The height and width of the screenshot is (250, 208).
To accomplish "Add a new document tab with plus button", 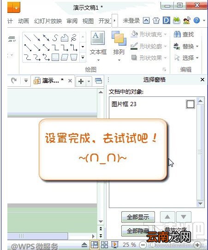I will tap(81, 81).
